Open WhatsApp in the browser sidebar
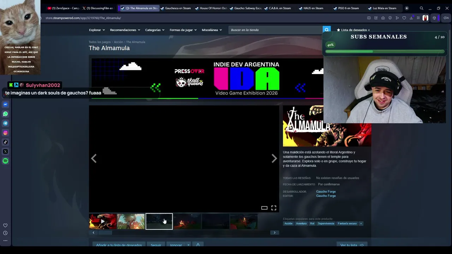 (x=5, y=114)
